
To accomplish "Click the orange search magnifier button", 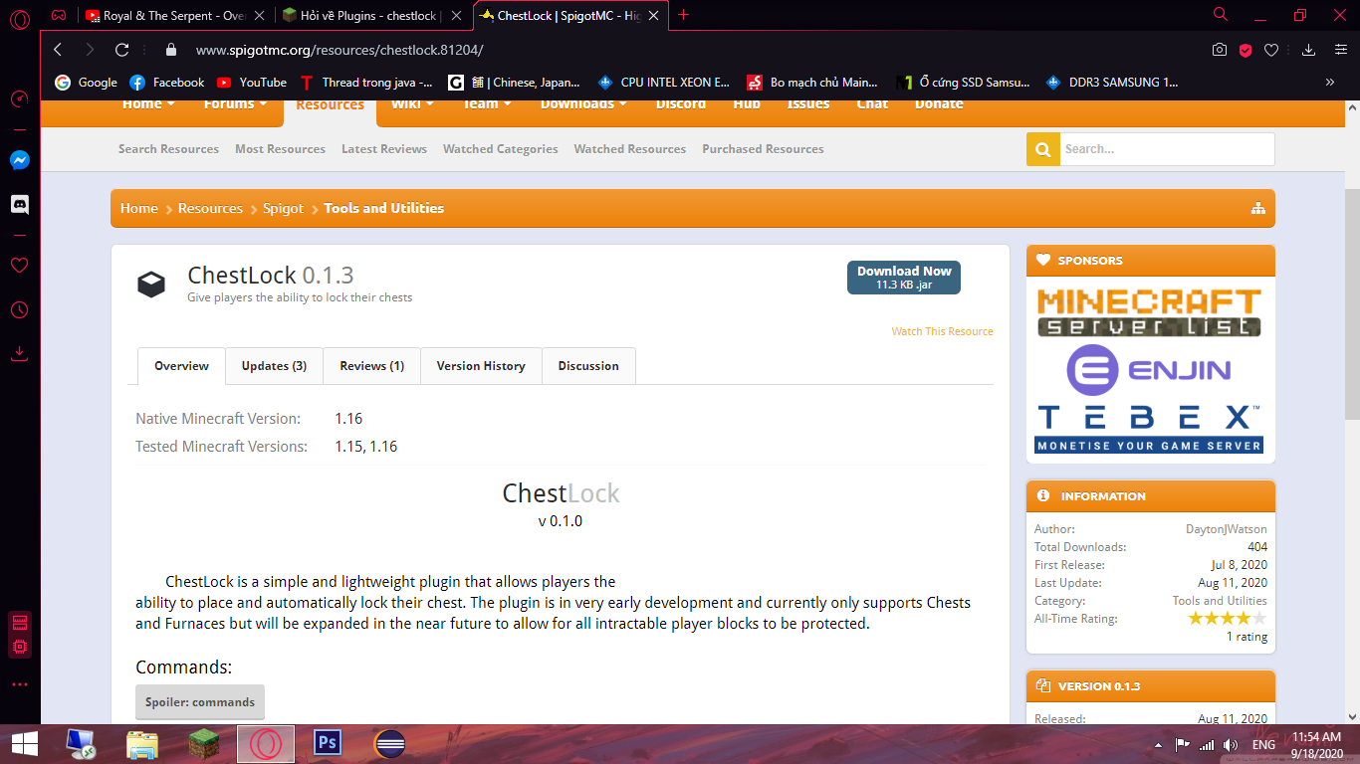I will pos(1042,149).
